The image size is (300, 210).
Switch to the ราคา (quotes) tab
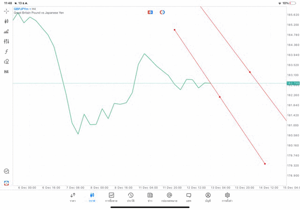pos(73,197)
